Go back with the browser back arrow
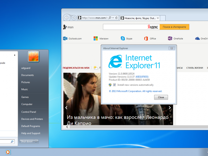 pos(67,17)
